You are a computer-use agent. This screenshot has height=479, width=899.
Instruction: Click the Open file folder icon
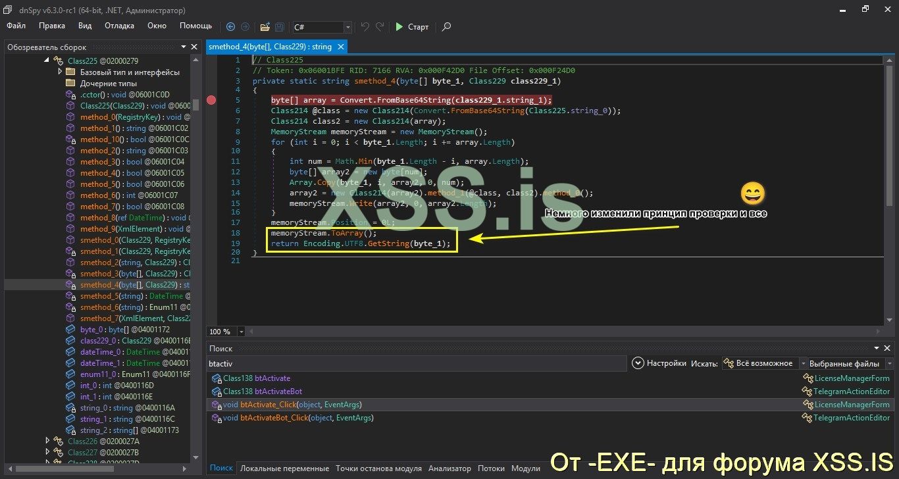265,27
